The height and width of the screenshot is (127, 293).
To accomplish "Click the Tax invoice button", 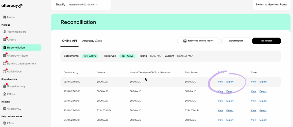I will tap(266, 41).
